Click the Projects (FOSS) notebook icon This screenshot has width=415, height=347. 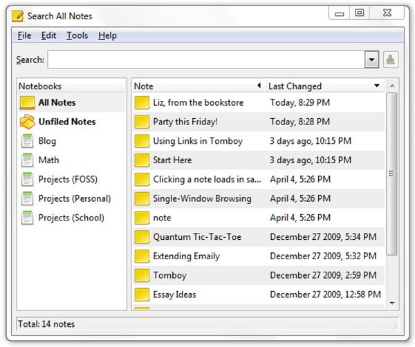pyautogui.click(x=27, y=179)
